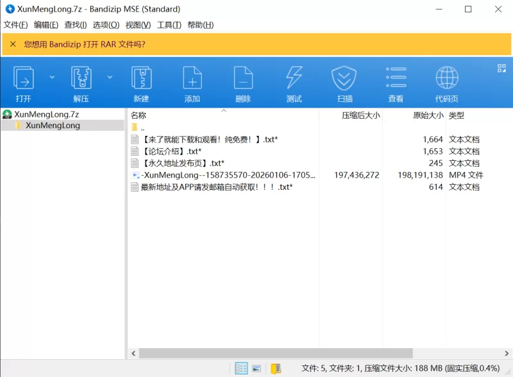Click the 代码页 (Code page) globe icon

[x=447, y=78]
